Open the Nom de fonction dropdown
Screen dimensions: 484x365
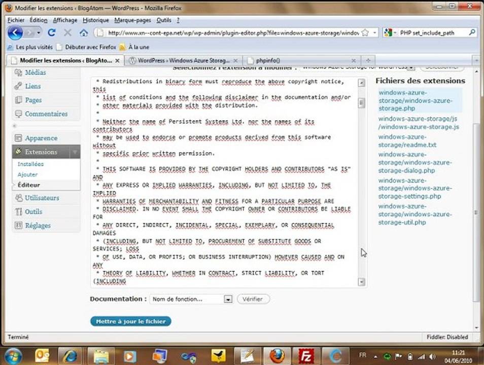tap(191, 299)
